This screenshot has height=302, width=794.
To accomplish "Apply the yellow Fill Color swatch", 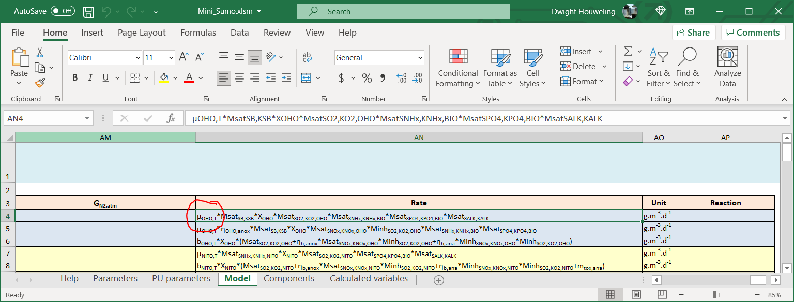I will tap(164, 78).
